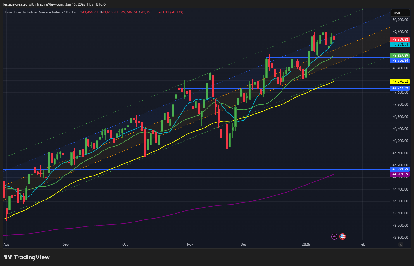
Task: Click the 46,000.00 price axis value
Action: (400, 141)
